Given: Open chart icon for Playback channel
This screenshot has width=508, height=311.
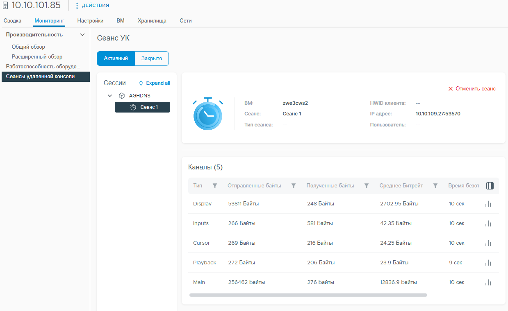Looking at the screenshot, I should tap(488, 263).
